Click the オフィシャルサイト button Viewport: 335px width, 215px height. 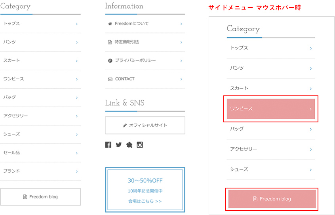pos(145,126)
